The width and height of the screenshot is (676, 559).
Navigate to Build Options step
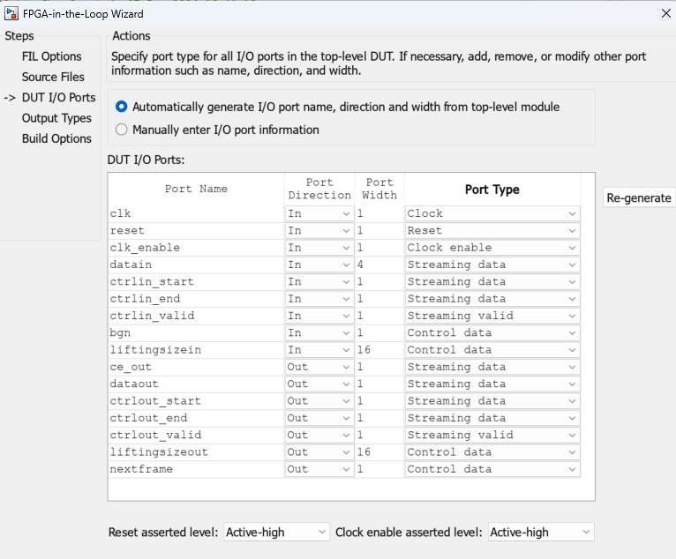(x=56, y=138)
